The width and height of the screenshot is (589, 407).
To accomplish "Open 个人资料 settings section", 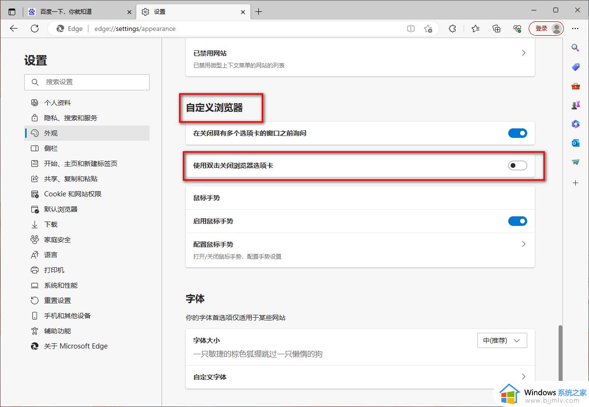I will 87,103.
